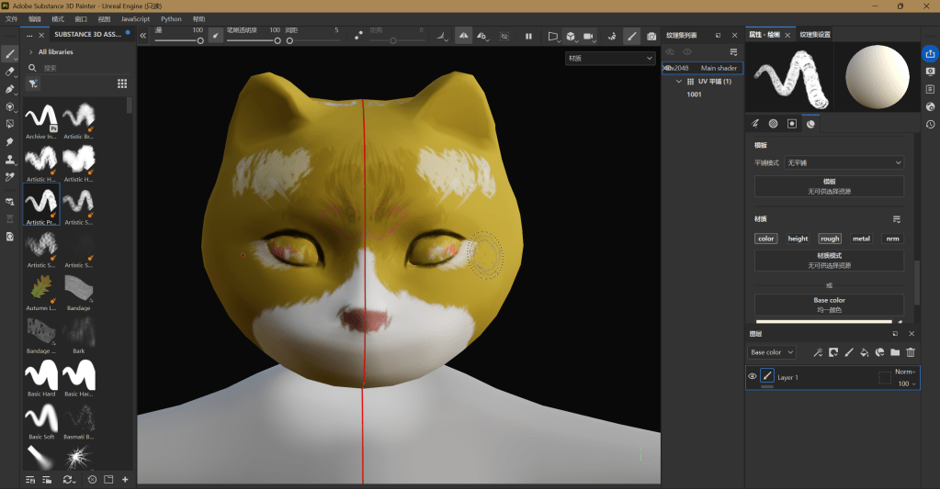Switch library to grid view icon

point(122,83)
